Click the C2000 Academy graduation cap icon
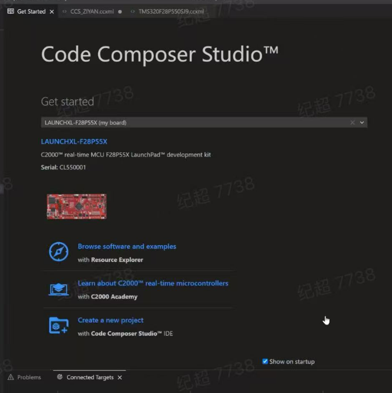Image resolution: width=392 pixels, height=393 pixels. (59, 290)
